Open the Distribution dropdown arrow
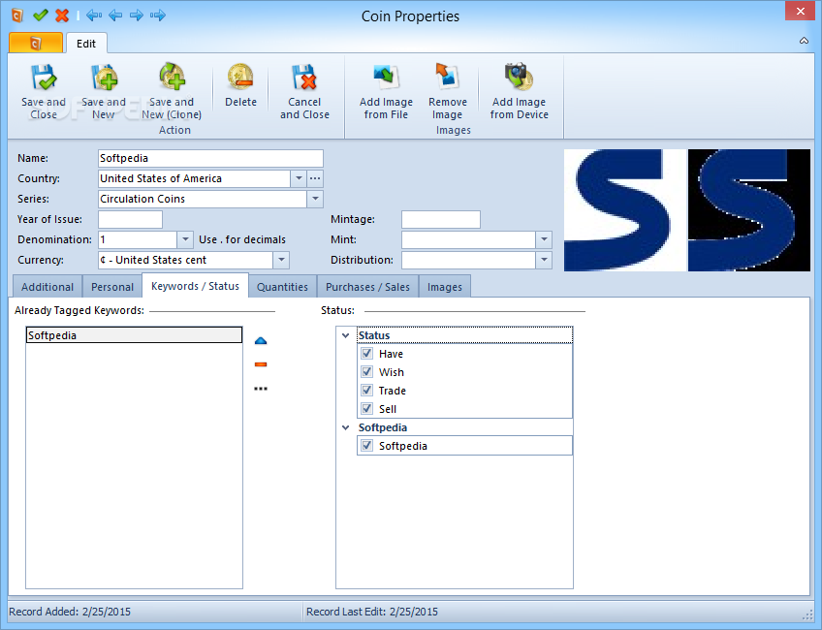The width and height of the screenshot is (822, 630). pos(544,260)
